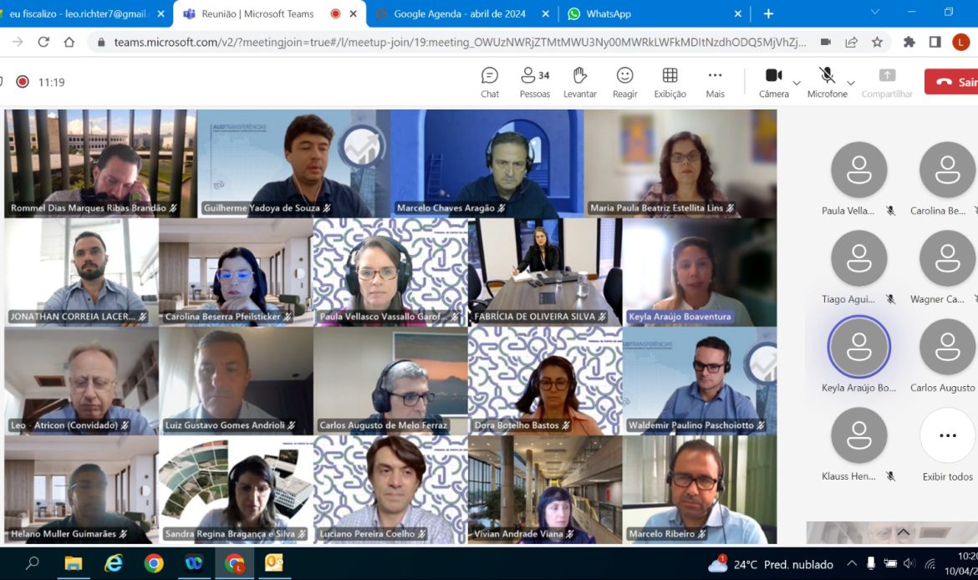Screen dimensions: 978x580
Task: Toggle the browser side panel icon
Action: (x=935, y=42)
